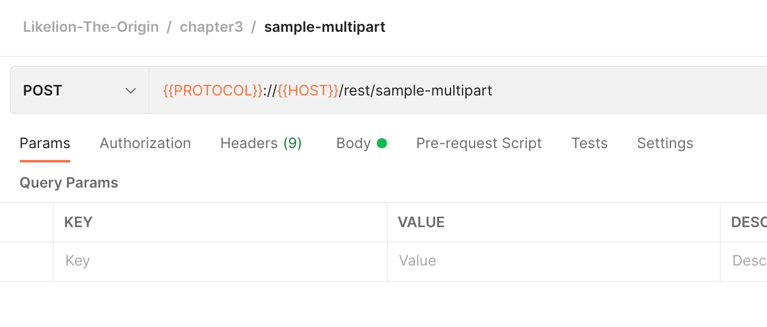Click the {{HOST}} variable in URL
Screen dimensions: 767x327
pos(308,91)
